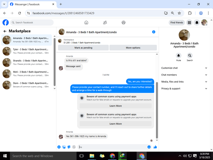
Task: Expand Customize chat section
Action: 184,68
